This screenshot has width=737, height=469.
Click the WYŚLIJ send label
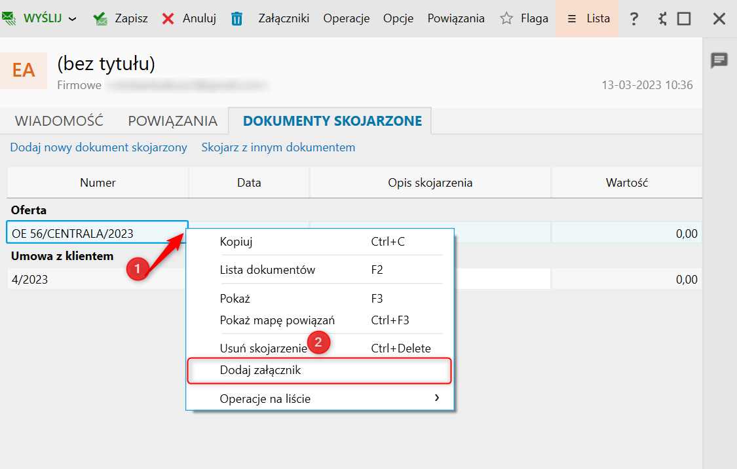pos(43,18)
